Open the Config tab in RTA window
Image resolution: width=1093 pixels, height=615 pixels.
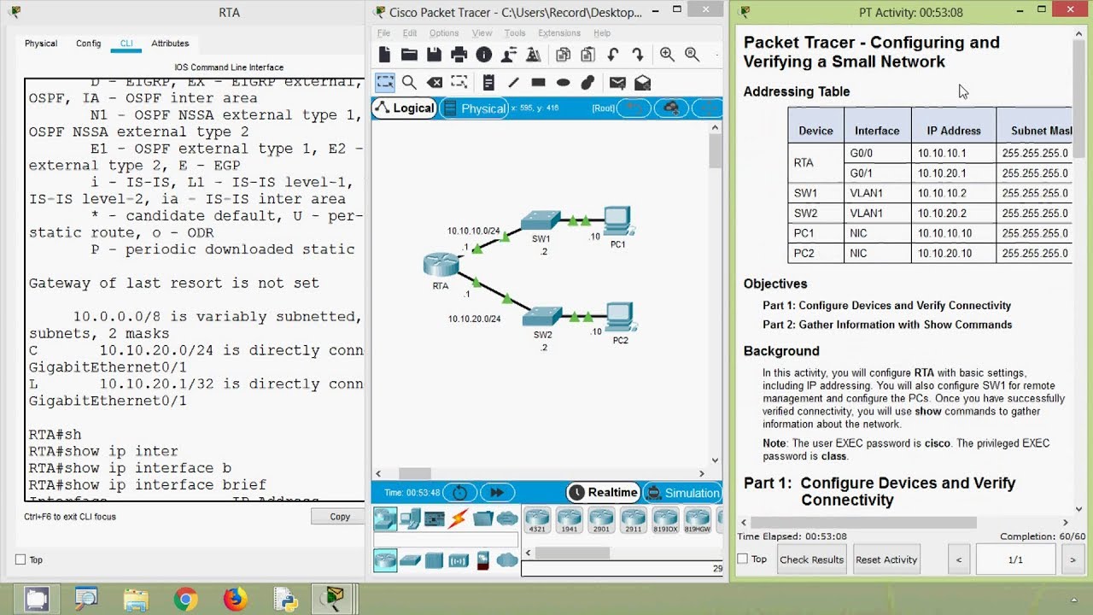[x=88, y=44]
